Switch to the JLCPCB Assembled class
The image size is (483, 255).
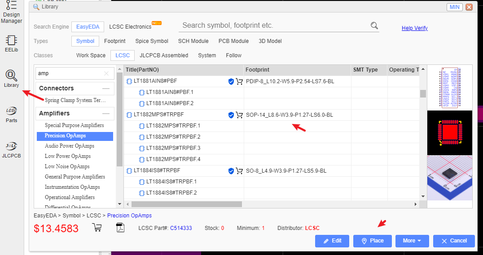point(164,55)
